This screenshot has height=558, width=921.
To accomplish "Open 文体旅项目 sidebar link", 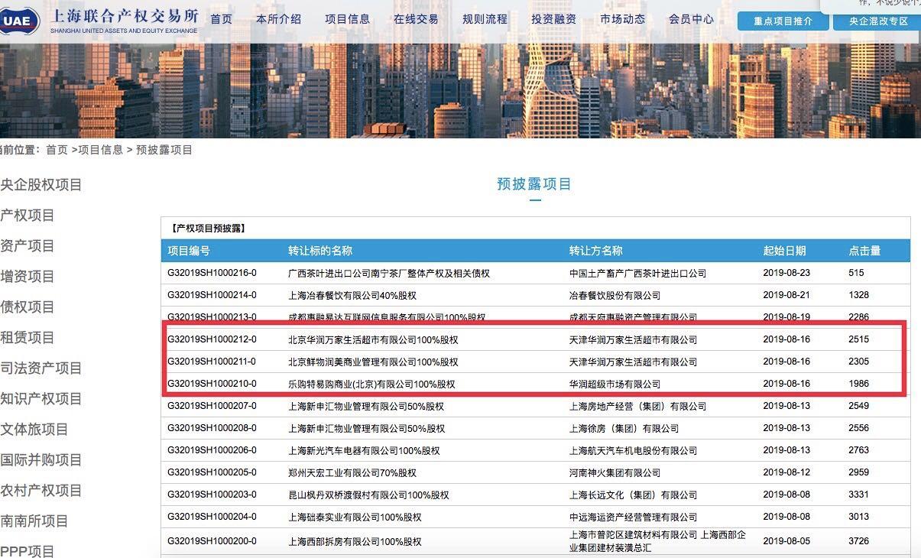I will point(34,430).
